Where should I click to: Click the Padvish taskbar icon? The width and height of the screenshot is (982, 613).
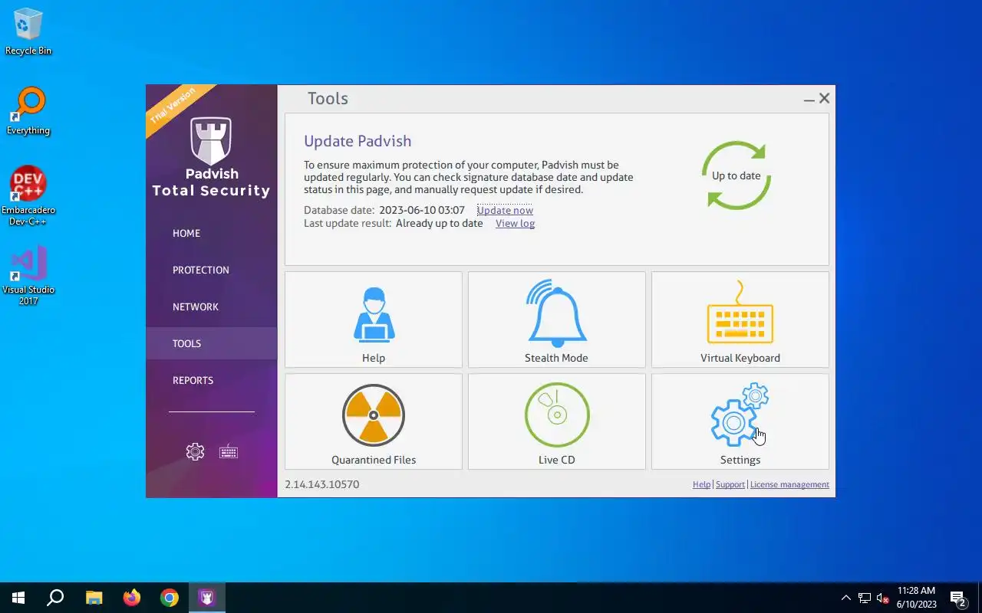206,598
